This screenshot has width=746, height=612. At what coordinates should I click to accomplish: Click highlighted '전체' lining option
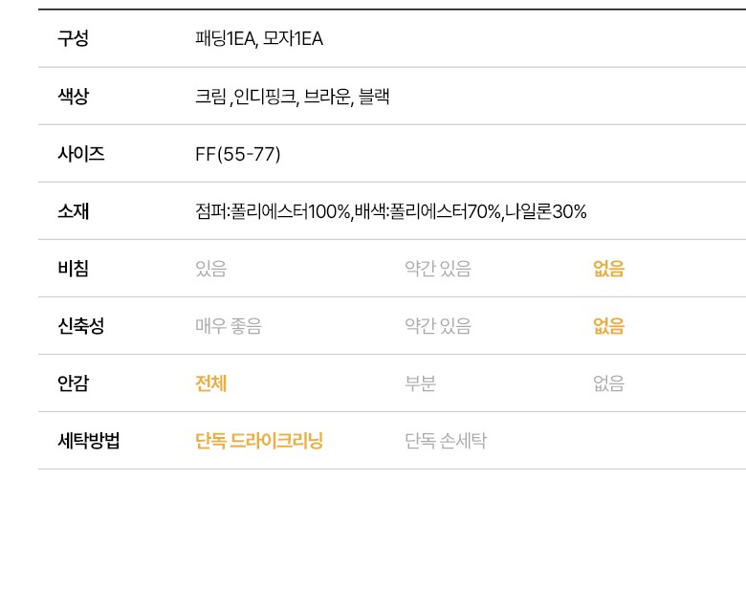tap(210, 383)
